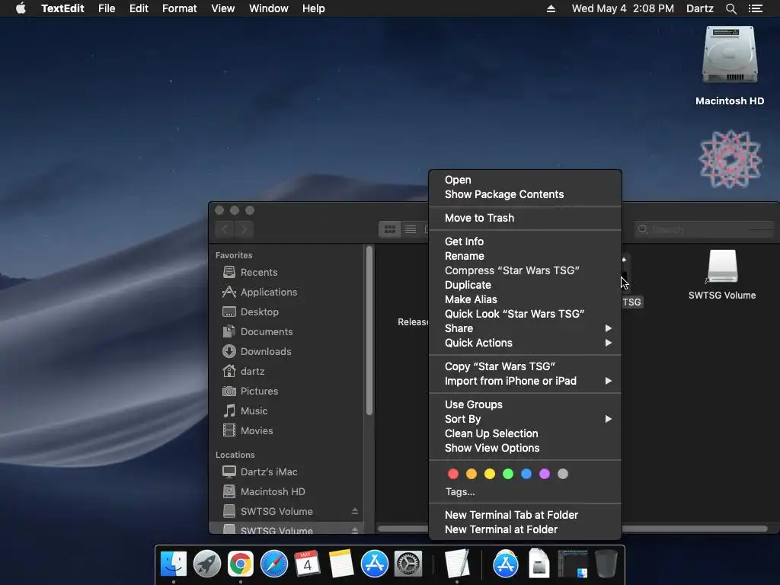Choose Get Info in context menu
This screenshot has width=780, height=585.
[x=526, y=241]
